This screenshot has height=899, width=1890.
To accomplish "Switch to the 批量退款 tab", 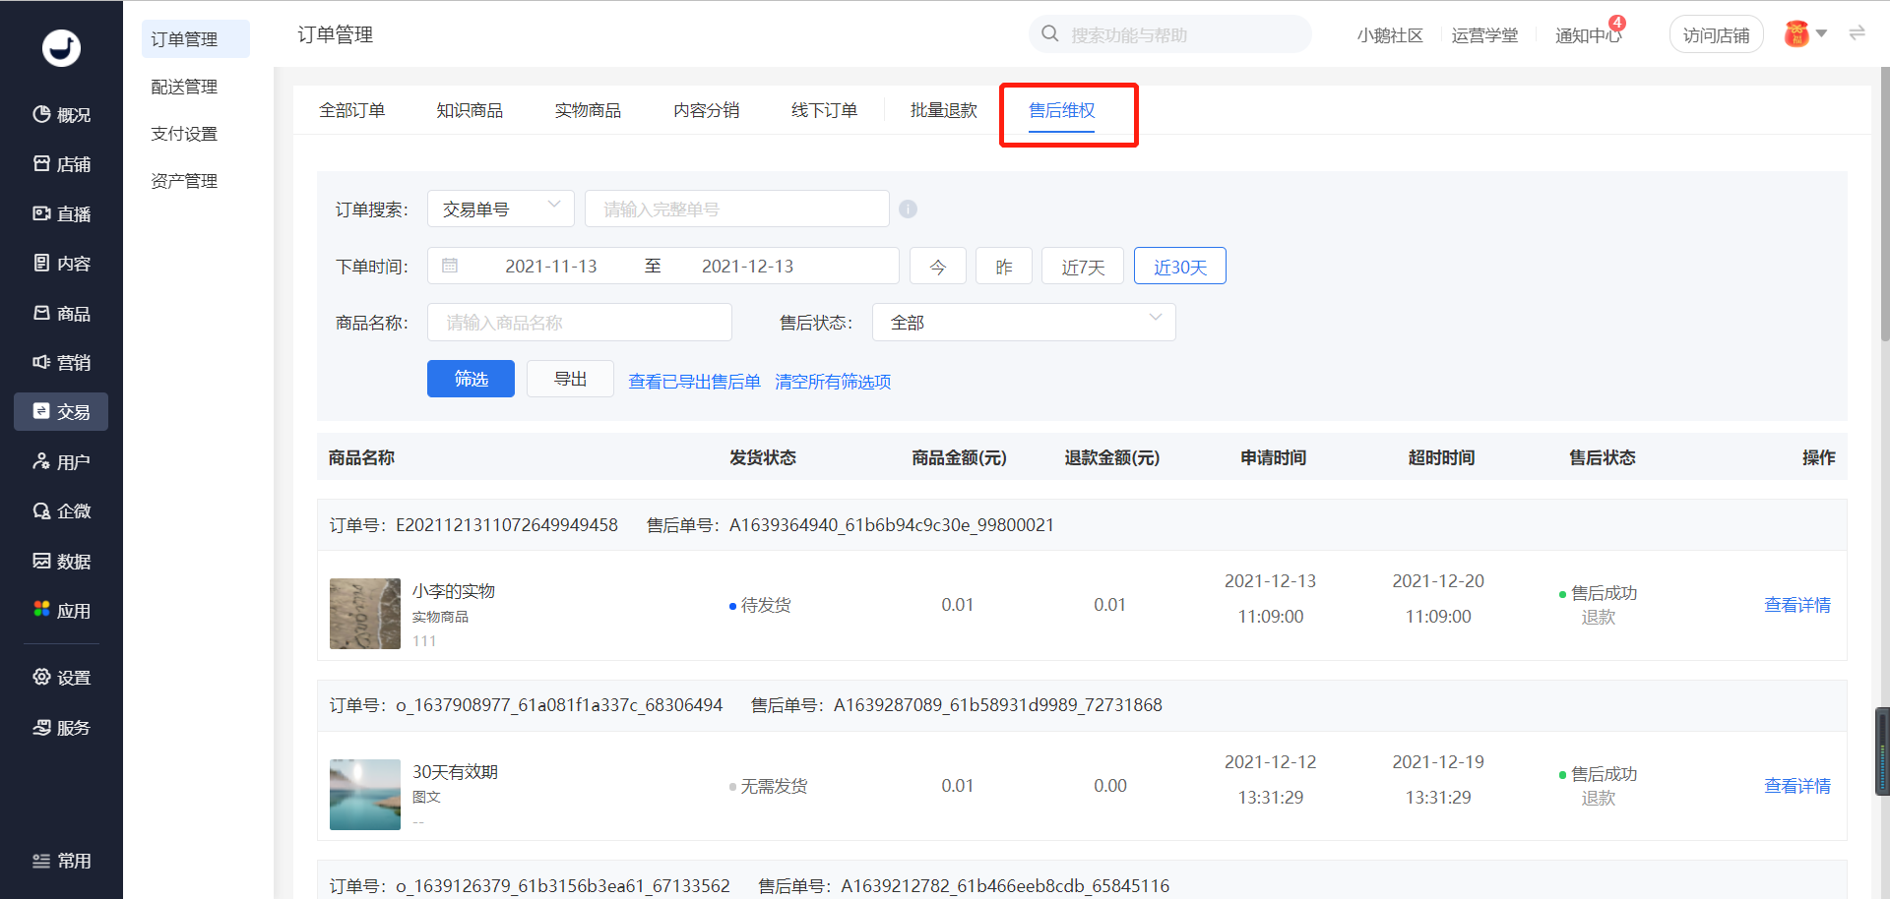I will pos(943,110).
